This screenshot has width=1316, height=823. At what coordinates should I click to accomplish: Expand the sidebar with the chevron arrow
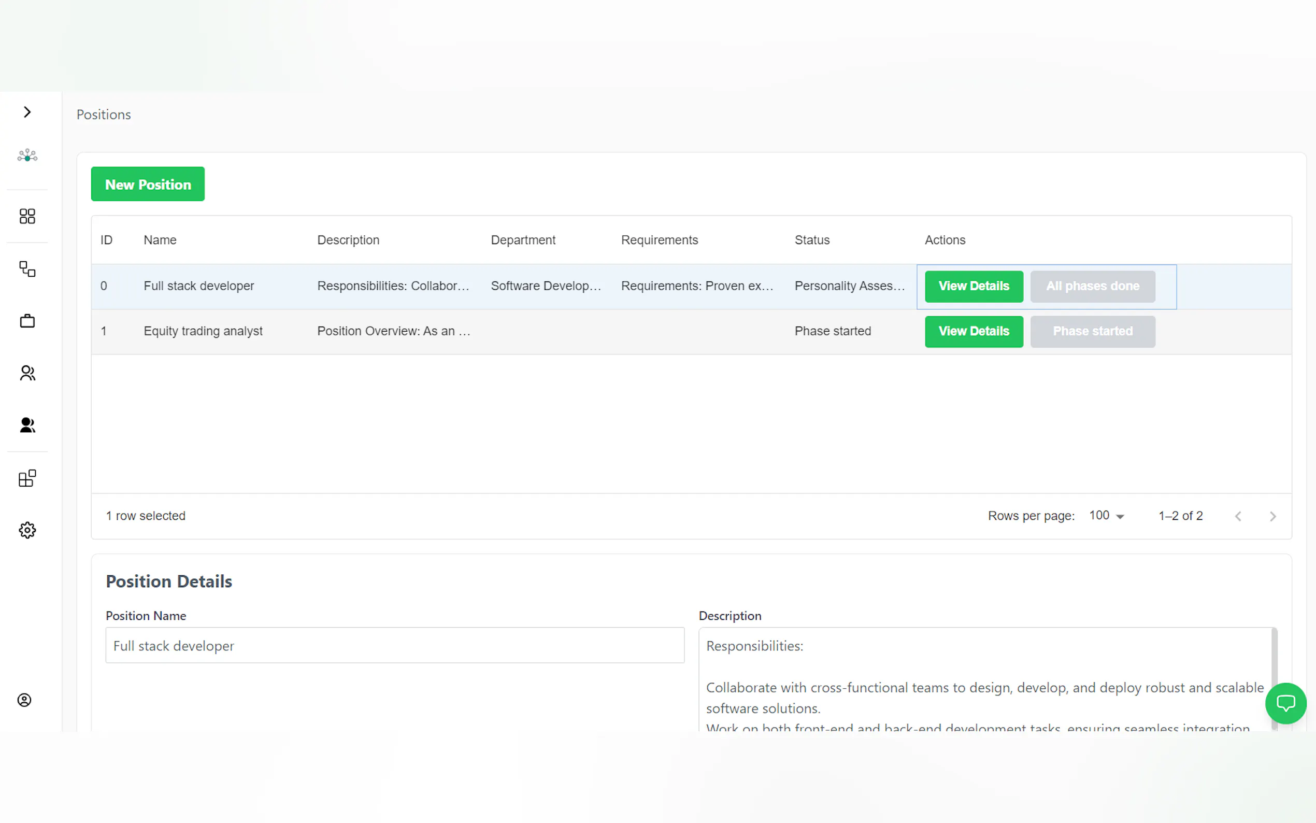(27, 112)
